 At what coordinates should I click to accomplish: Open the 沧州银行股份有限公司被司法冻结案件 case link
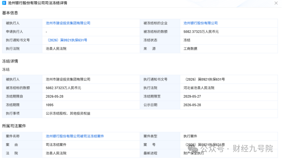click(x=75, y=136)
